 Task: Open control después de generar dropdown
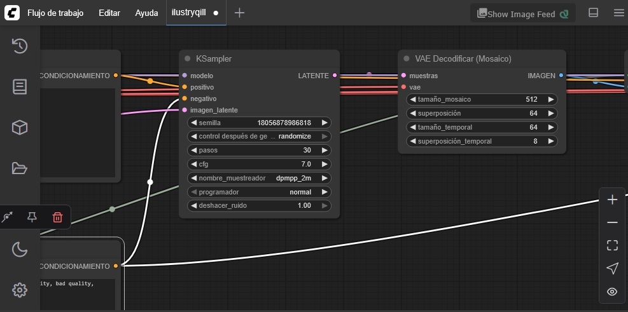[259, 137]
